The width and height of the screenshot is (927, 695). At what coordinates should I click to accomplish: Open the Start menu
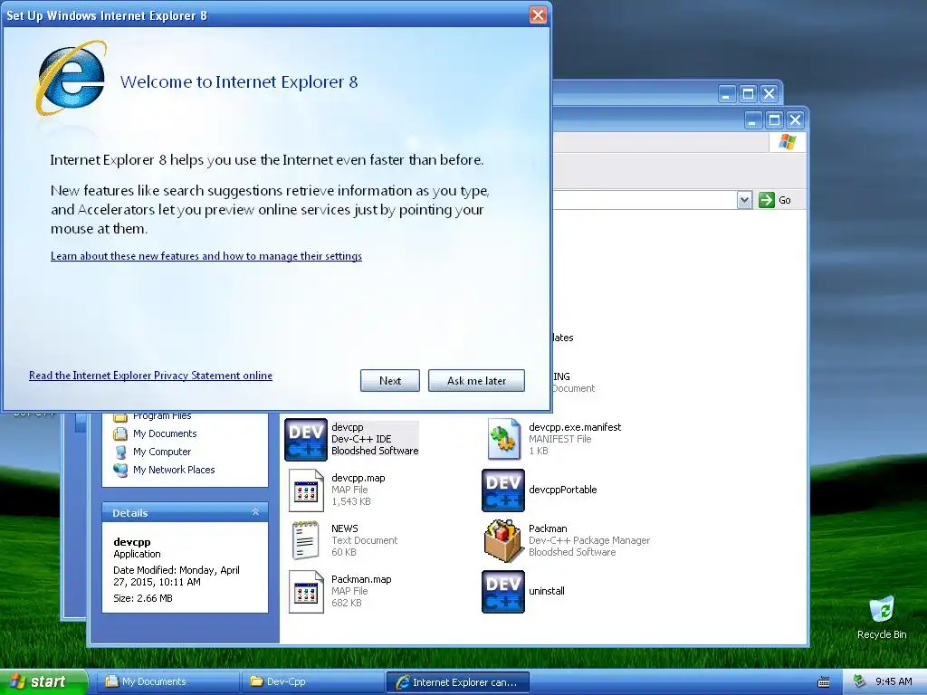coord(43,681)
